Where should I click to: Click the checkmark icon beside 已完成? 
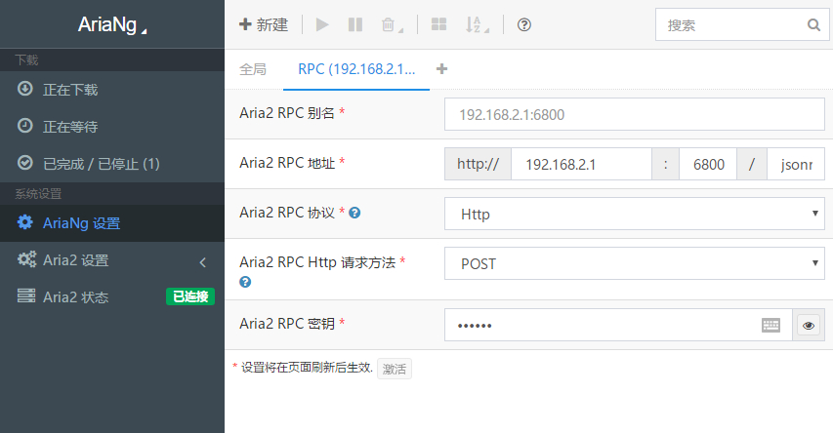(x=25, y=162)
